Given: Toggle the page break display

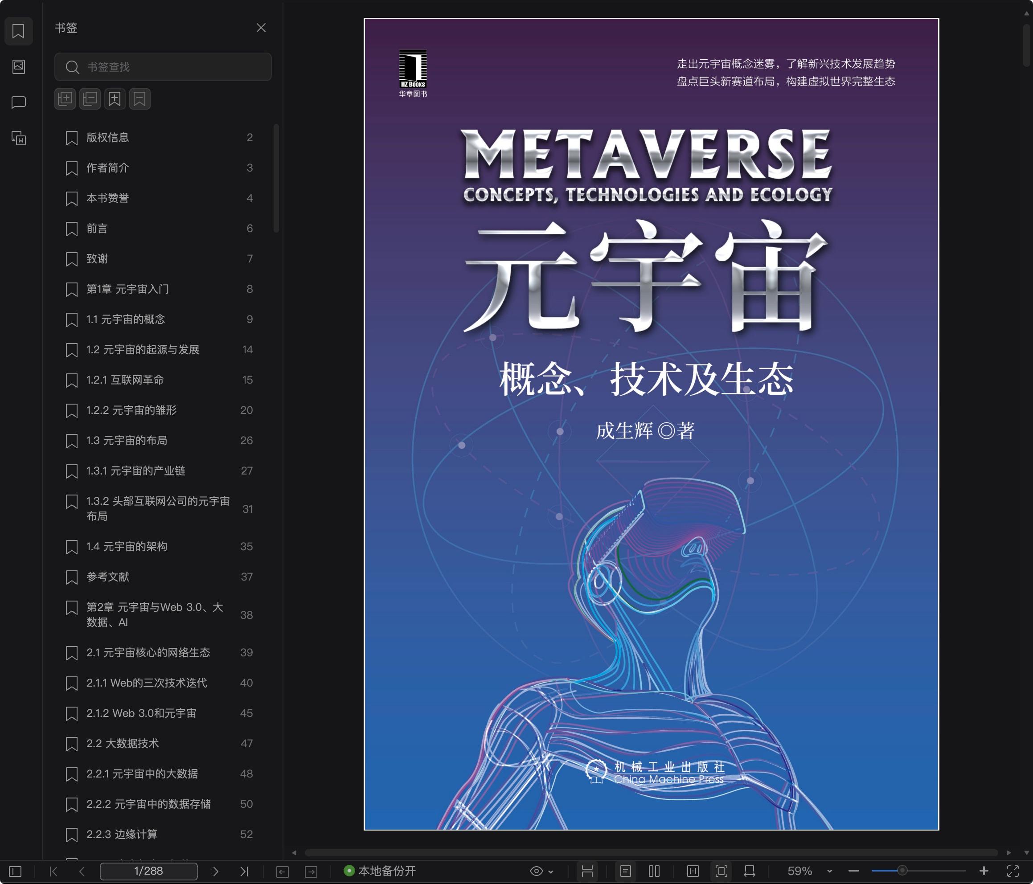Looking at the screenshot, I should point(587,871).
